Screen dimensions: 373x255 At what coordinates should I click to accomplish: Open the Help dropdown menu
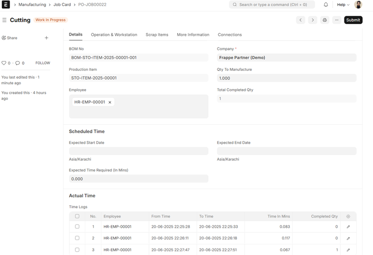click(343, 5)
